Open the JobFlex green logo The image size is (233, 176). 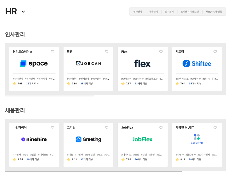143,140
